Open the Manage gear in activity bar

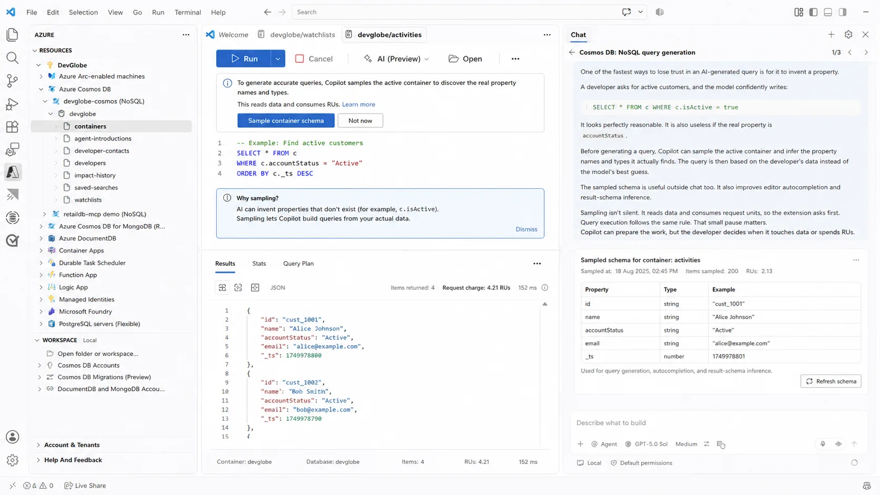[12, 460]
